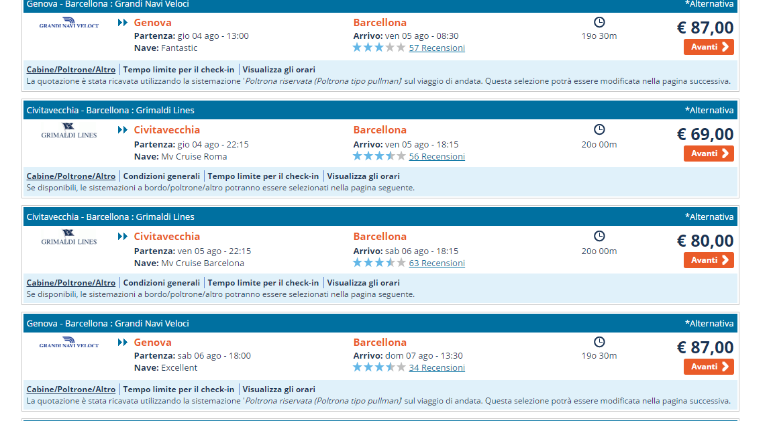Viewport: 773px width, 421px height.
Task: Click the clock icon for the €69,00 crossing
Action: pyautogui.click(x=599, y=129)
